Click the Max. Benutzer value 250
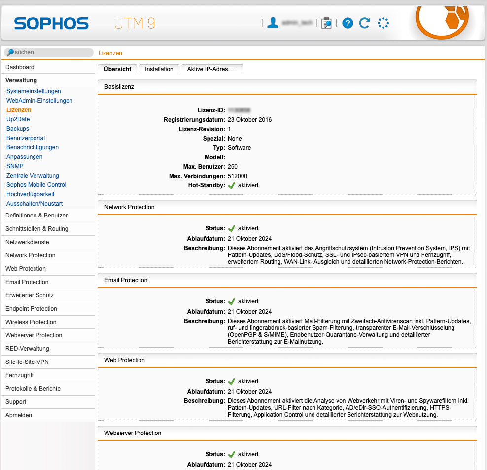This screenshot has height=470, width=487. tap(232, 167)
